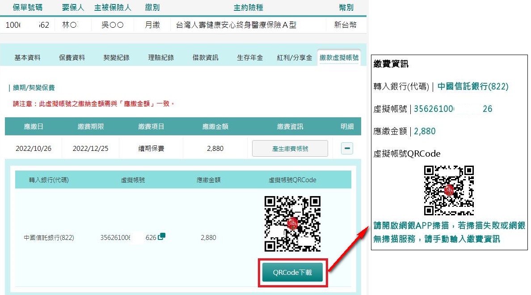Go to the 契變紀錄 tab
This screenshot has height=295, width=531.
pos(117,58)
